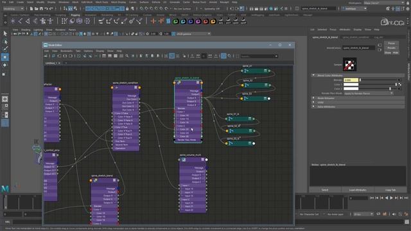Click Node Editor leftmost toolbar icon
The image size is (411, 231).
point(46,56)
